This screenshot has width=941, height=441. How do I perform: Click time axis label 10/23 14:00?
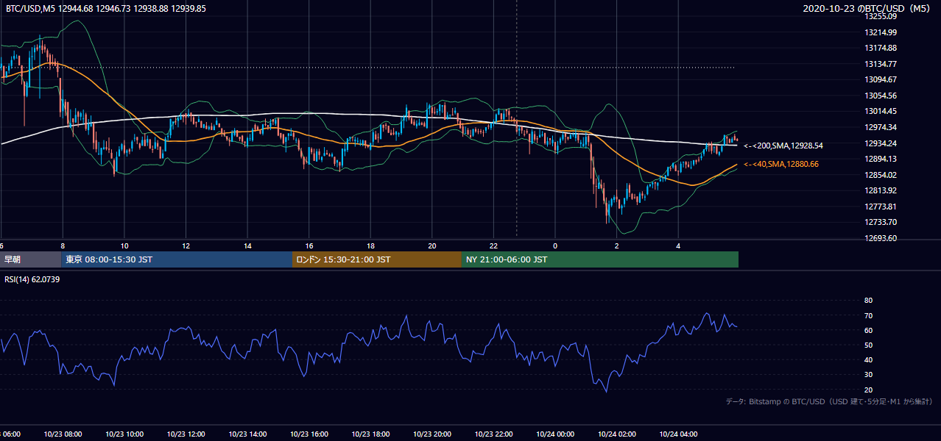click(247, 434)
